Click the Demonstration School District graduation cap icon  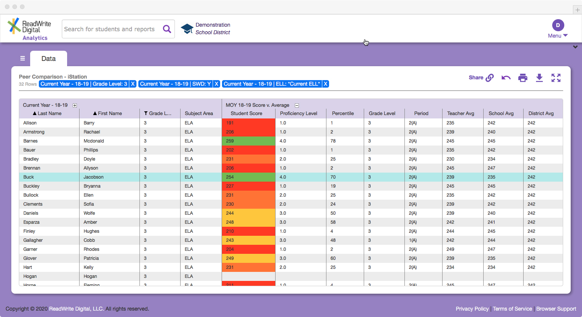click(186, 28)
